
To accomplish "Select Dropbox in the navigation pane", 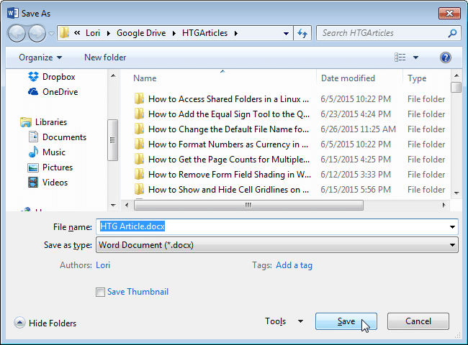I will tap(58, 77).
